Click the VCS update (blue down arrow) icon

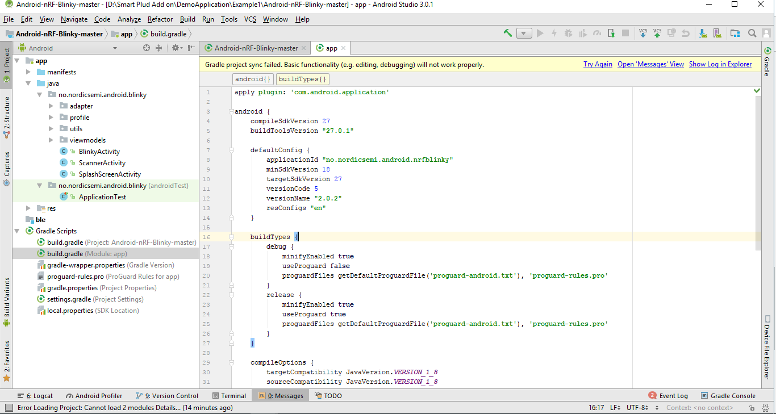(x=643, y=33)
